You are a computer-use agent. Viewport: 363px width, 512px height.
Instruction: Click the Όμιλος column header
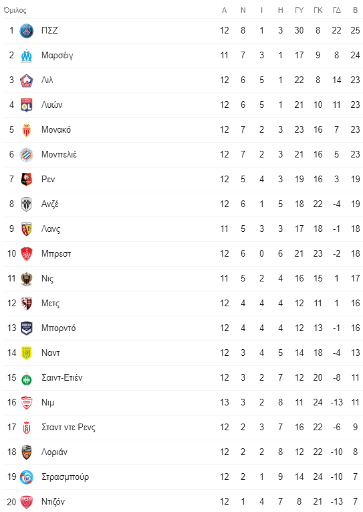point(15,11)
